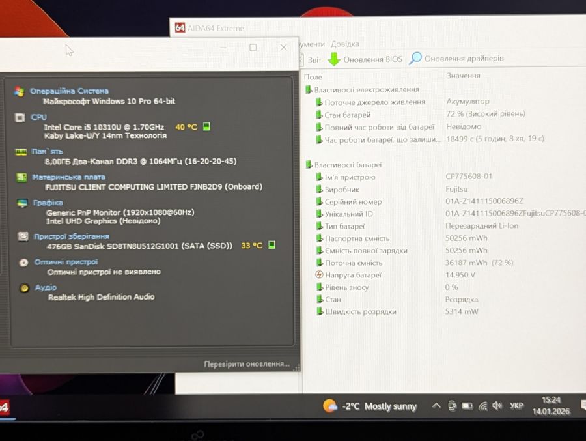Screen dimensions: 586x441
Task: Select the Ємність повної зарядки row
Action: (x=402, y=250)
